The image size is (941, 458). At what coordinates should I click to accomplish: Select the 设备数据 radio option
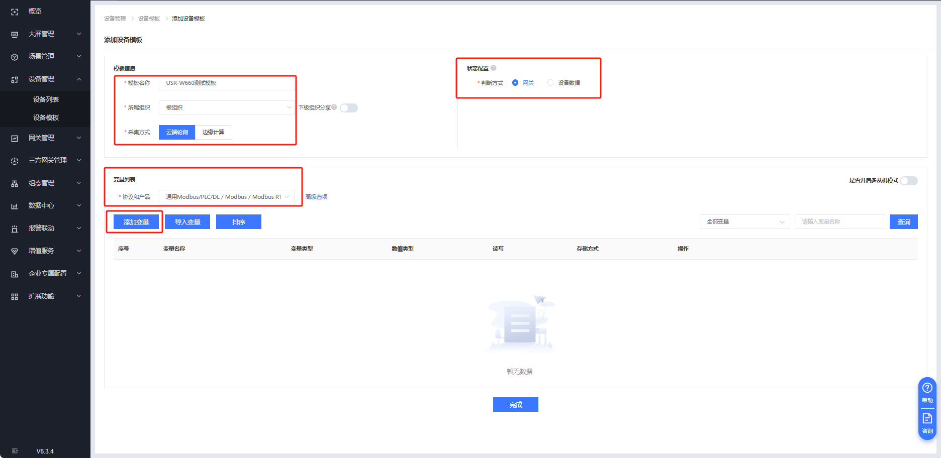click(550, 83)
